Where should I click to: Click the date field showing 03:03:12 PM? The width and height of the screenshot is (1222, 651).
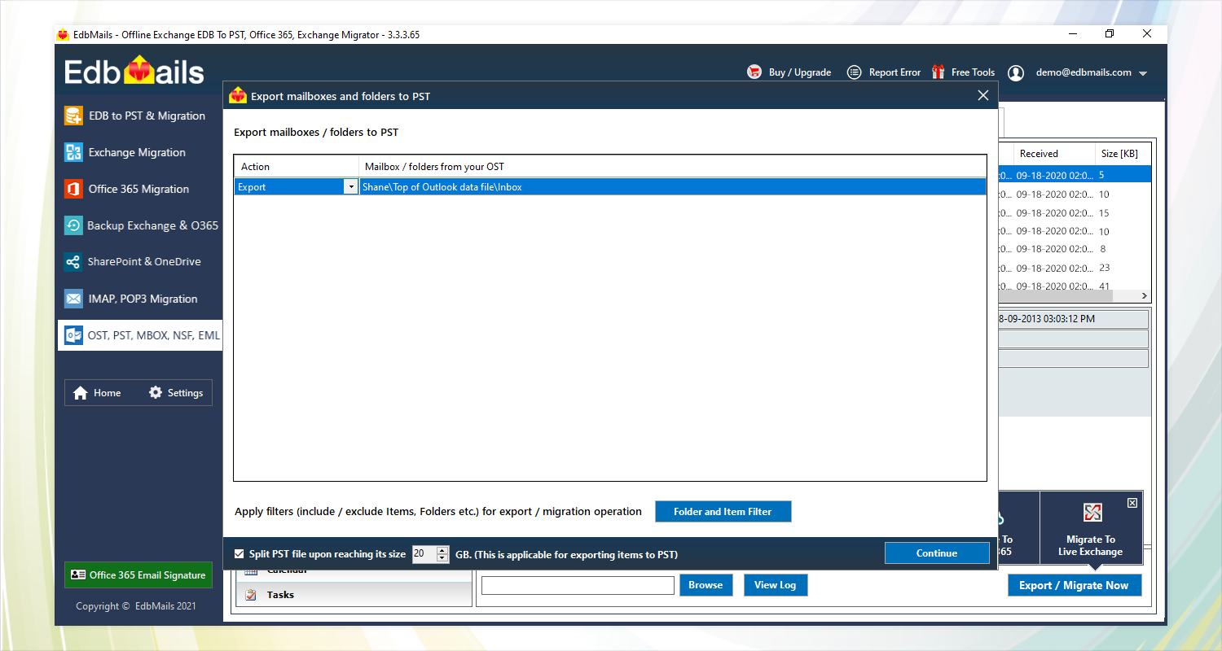click(x=1073, y=319)
